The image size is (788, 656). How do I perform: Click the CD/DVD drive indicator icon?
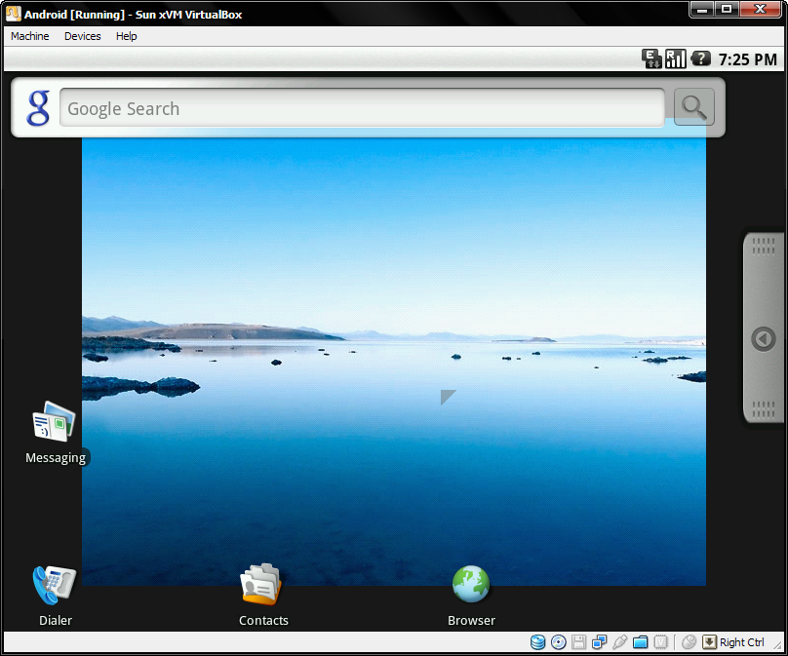tap(559, 642)
